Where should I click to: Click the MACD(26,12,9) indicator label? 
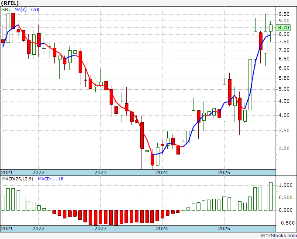pos(17,179)
